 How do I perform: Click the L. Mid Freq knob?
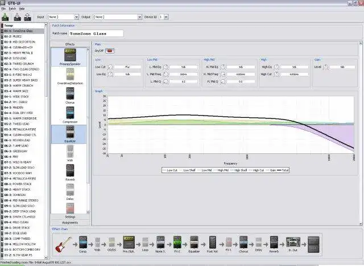click(x=166, y=74)
